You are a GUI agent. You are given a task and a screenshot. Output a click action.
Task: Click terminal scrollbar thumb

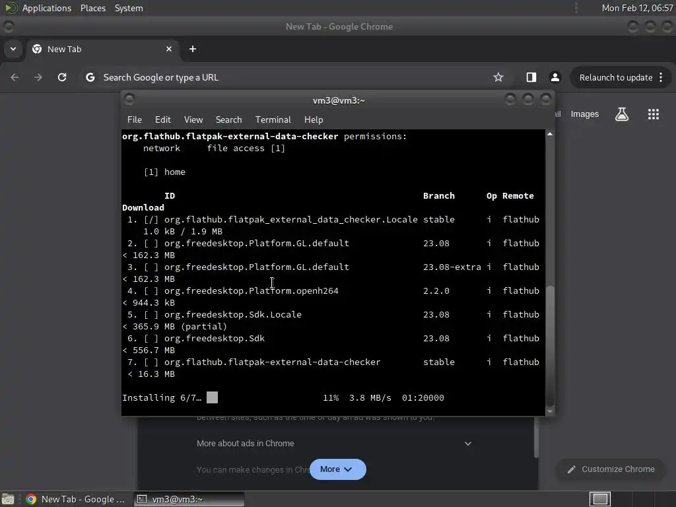(550, 346)
